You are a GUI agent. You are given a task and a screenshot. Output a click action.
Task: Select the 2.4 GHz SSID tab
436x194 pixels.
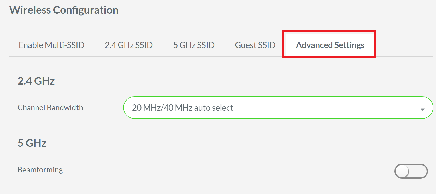(129, 45)
